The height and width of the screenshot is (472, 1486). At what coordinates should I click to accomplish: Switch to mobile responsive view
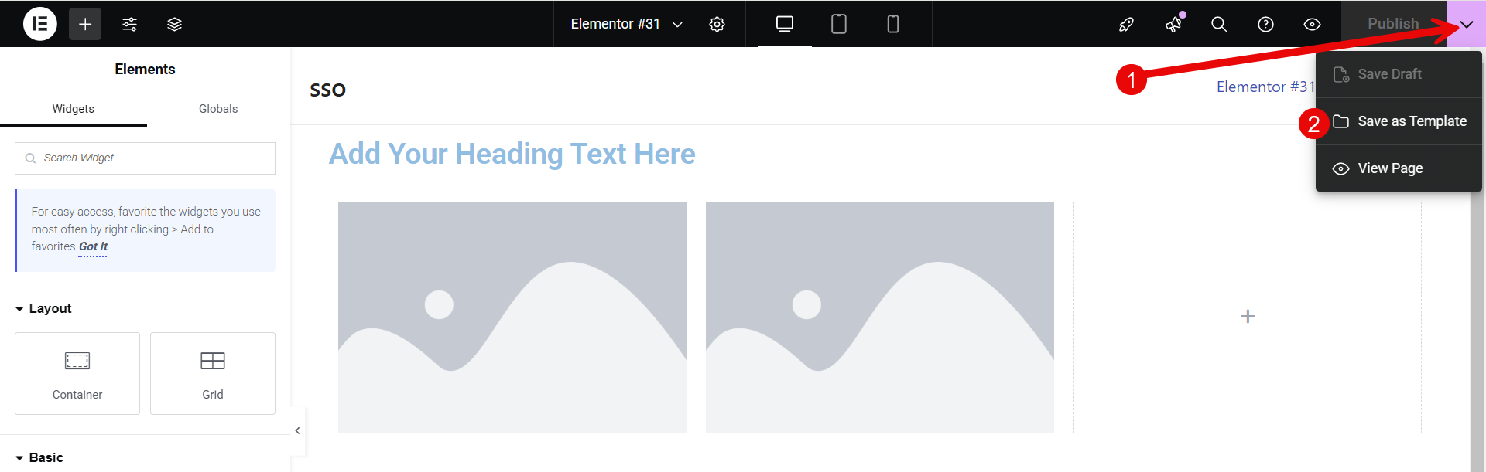892,24
